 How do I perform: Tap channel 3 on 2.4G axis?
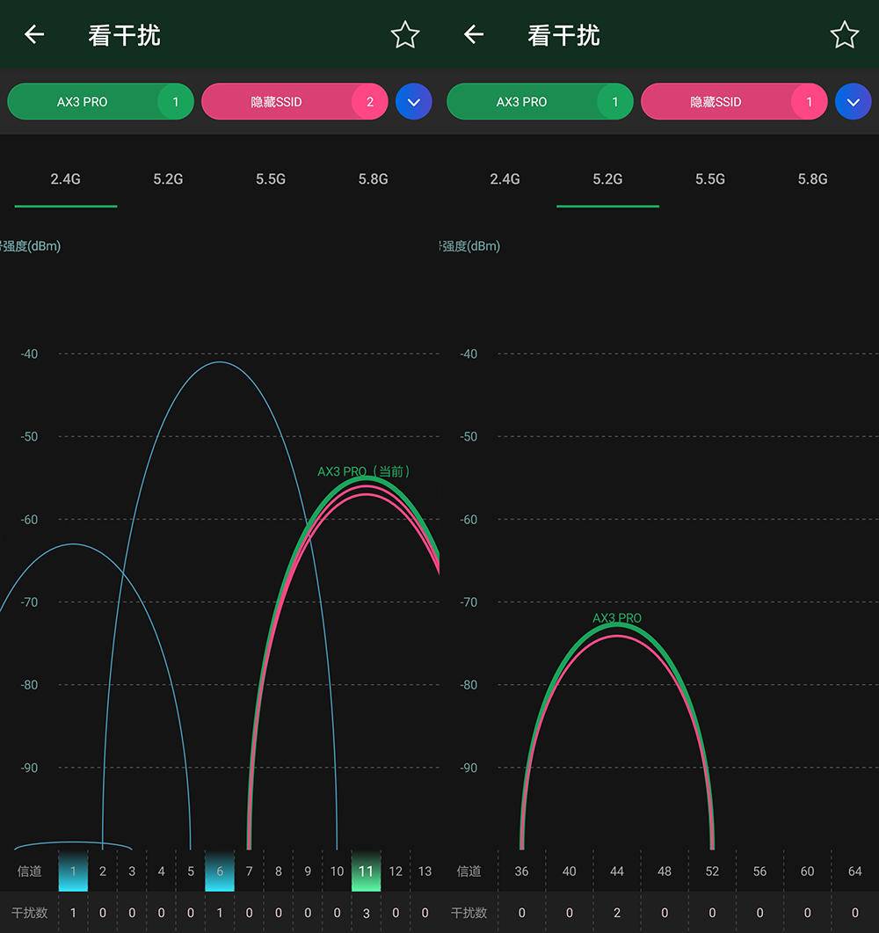[132, 871]
